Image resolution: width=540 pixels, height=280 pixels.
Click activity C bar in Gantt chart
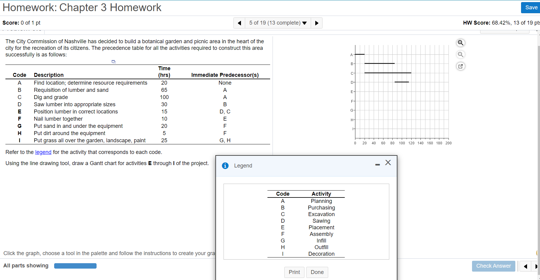pyautogui.click(x=388, y=73)
